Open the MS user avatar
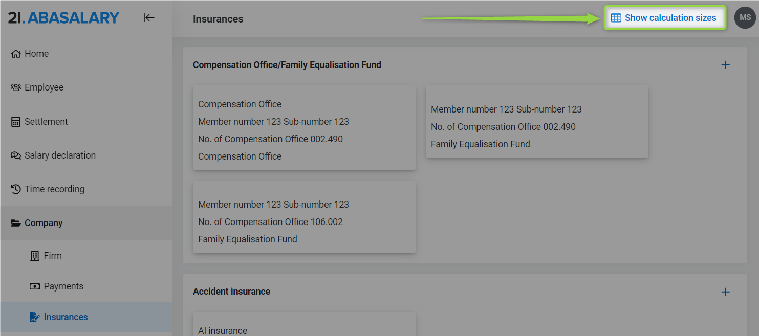 pyautogui.click(x=745, y=18)
